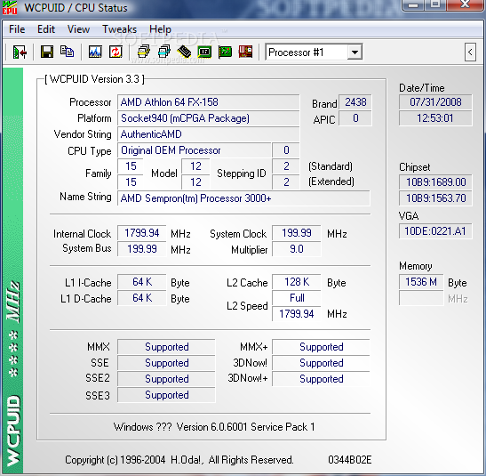Viewport: 486px width, 476px height.
Task: Click the green PCI card device icon
Action: click(x=225, y=52)
